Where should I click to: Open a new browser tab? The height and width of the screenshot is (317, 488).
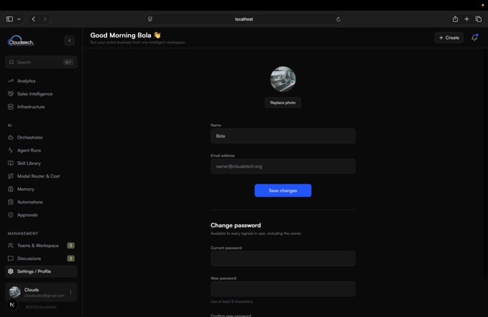click(x=467, y=19)
